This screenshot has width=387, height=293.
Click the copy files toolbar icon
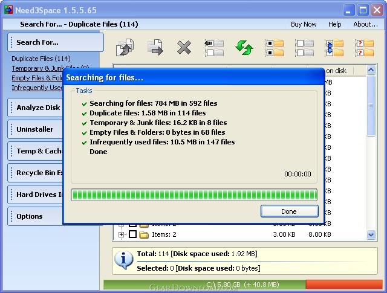(126, 48)
